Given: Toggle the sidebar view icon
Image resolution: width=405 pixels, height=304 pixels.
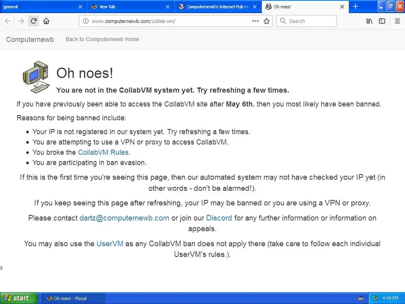Looking at the screenshot, I should (382, 21).
